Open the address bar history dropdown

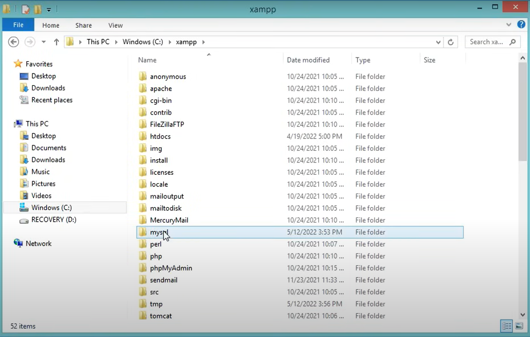[x=438, y=42]
